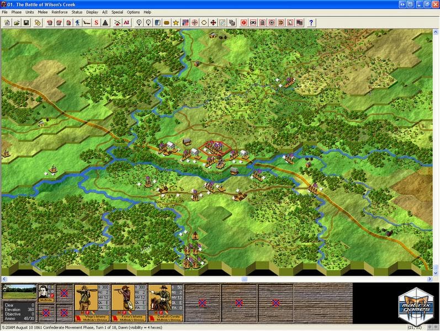Click the status bar turn information text
This screenshot has width=440, height=331.
pyautogui.click(x=82, y=327)
